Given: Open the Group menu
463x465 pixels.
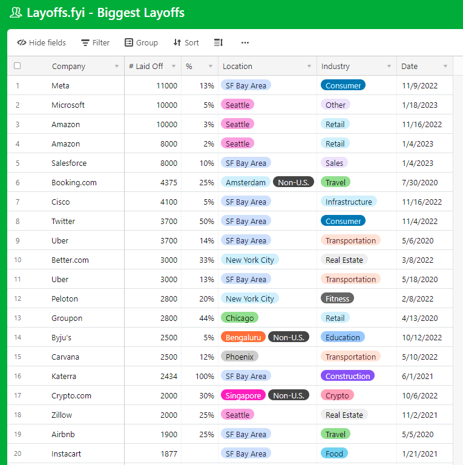Looking at the screenshot, I should coord(141,43).
